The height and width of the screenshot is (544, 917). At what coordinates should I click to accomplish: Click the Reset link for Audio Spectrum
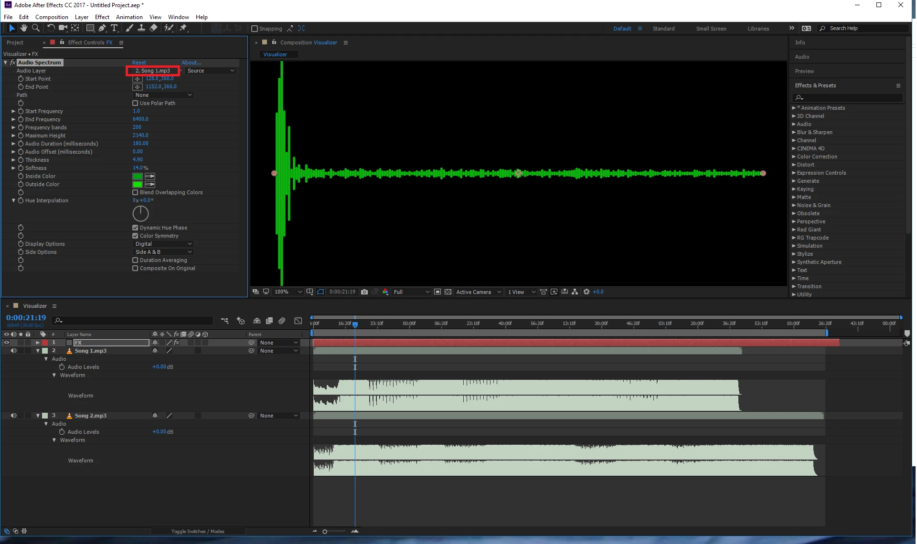click(139, 63)
